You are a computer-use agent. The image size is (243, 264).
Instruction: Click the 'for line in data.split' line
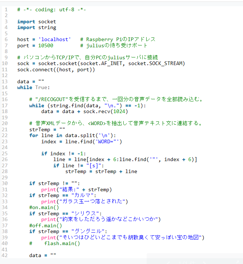pos(72,136)
